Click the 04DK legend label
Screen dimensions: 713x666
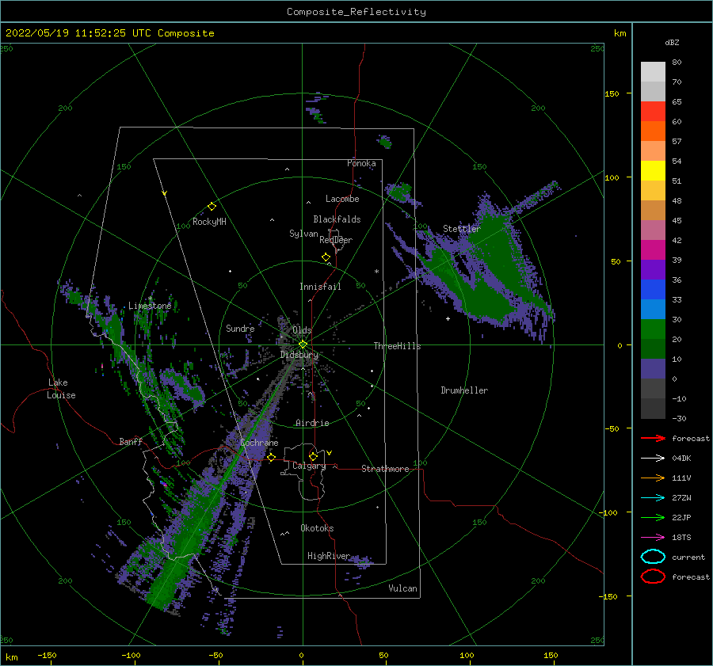point(681,459)
